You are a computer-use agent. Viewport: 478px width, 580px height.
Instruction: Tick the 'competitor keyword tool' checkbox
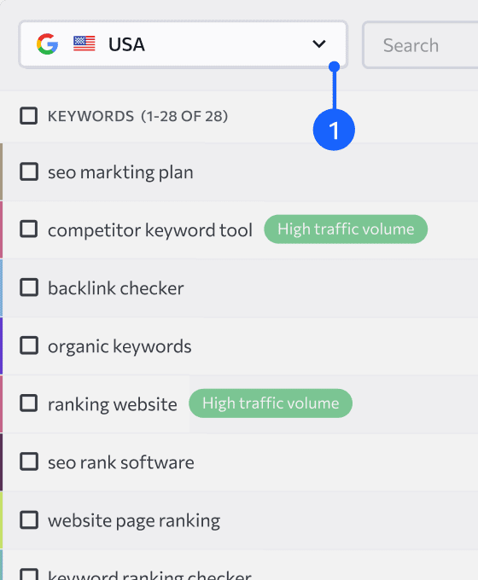click(29, 229)
